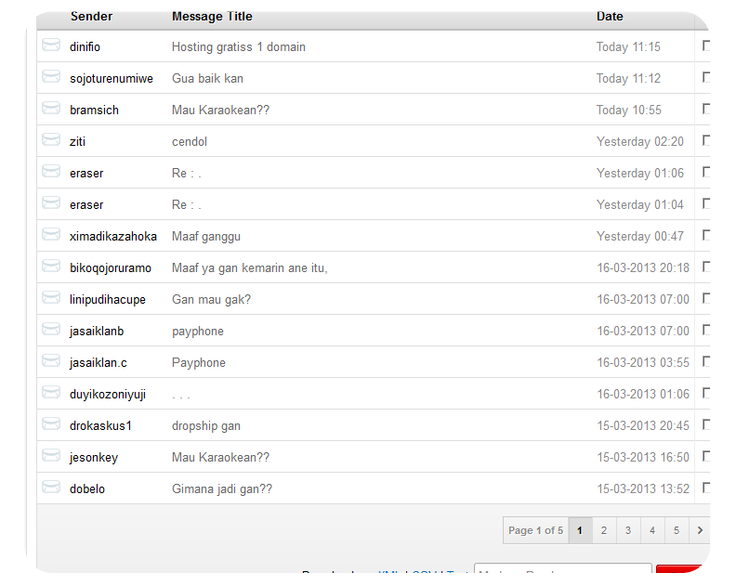Click the envelope icon in the ziti row
This screenshot has width=736, height=586.
click(51, 139)
